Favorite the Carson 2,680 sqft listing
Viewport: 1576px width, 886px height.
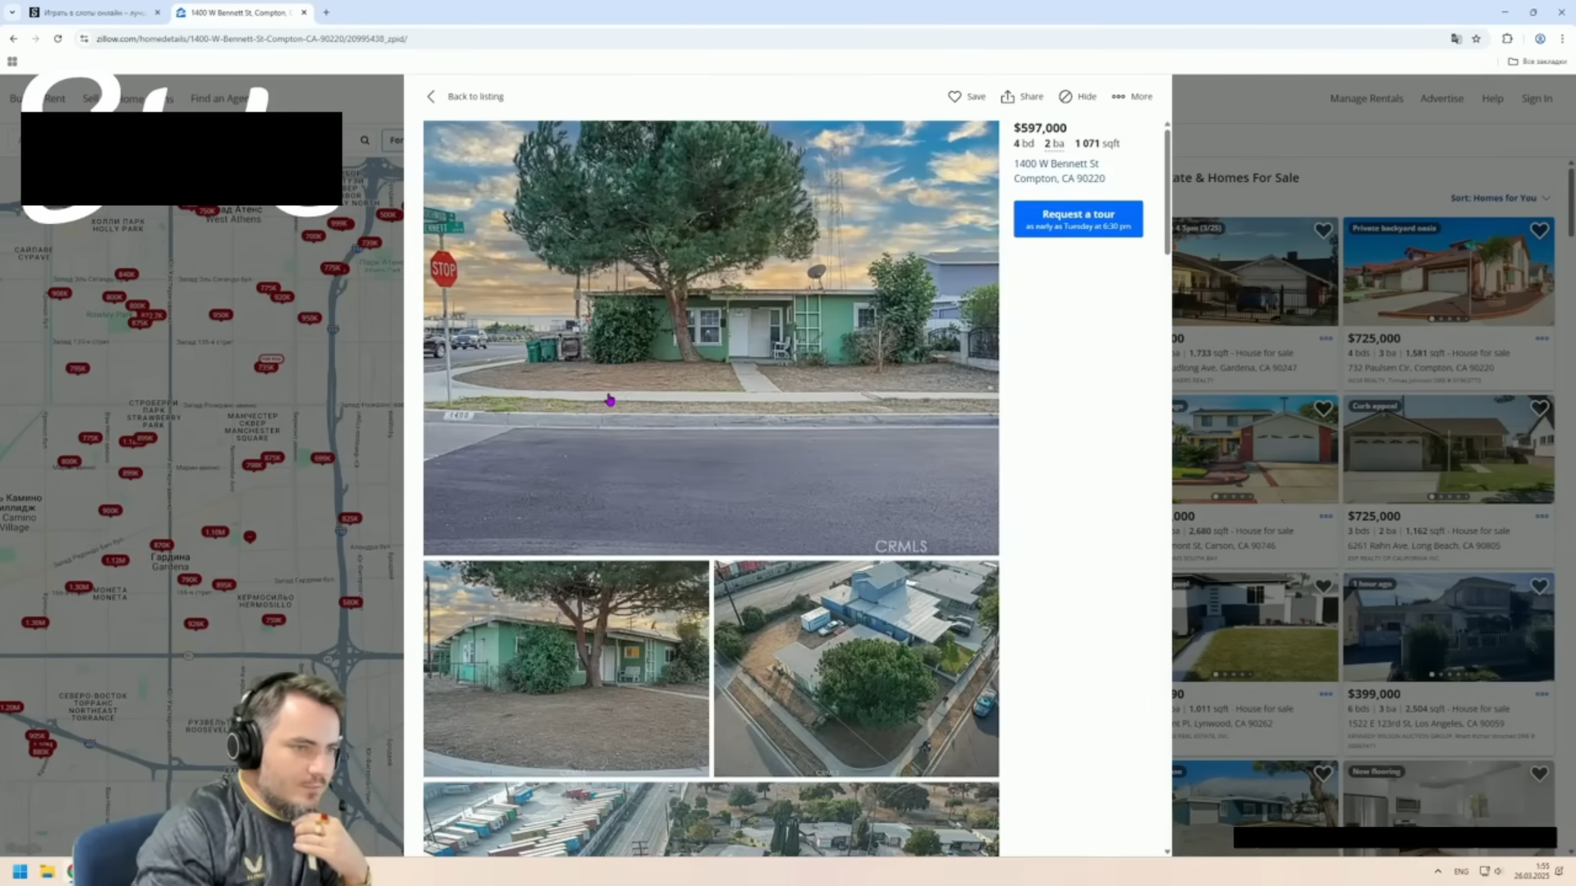pos(1323,408)
